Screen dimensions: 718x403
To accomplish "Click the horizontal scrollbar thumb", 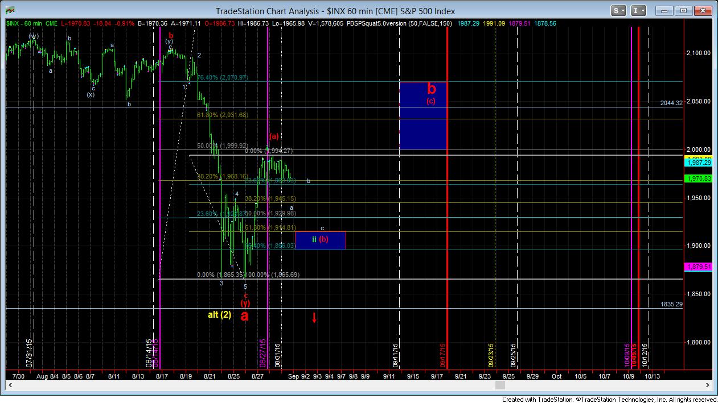I will point(499,385).
